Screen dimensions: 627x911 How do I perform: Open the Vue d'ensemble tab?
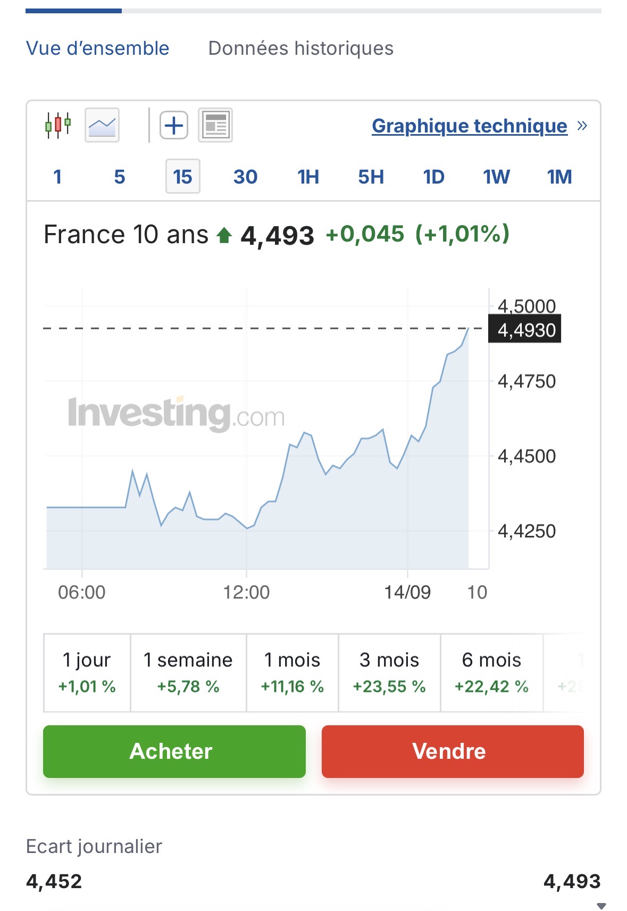[x=97, y=48]
